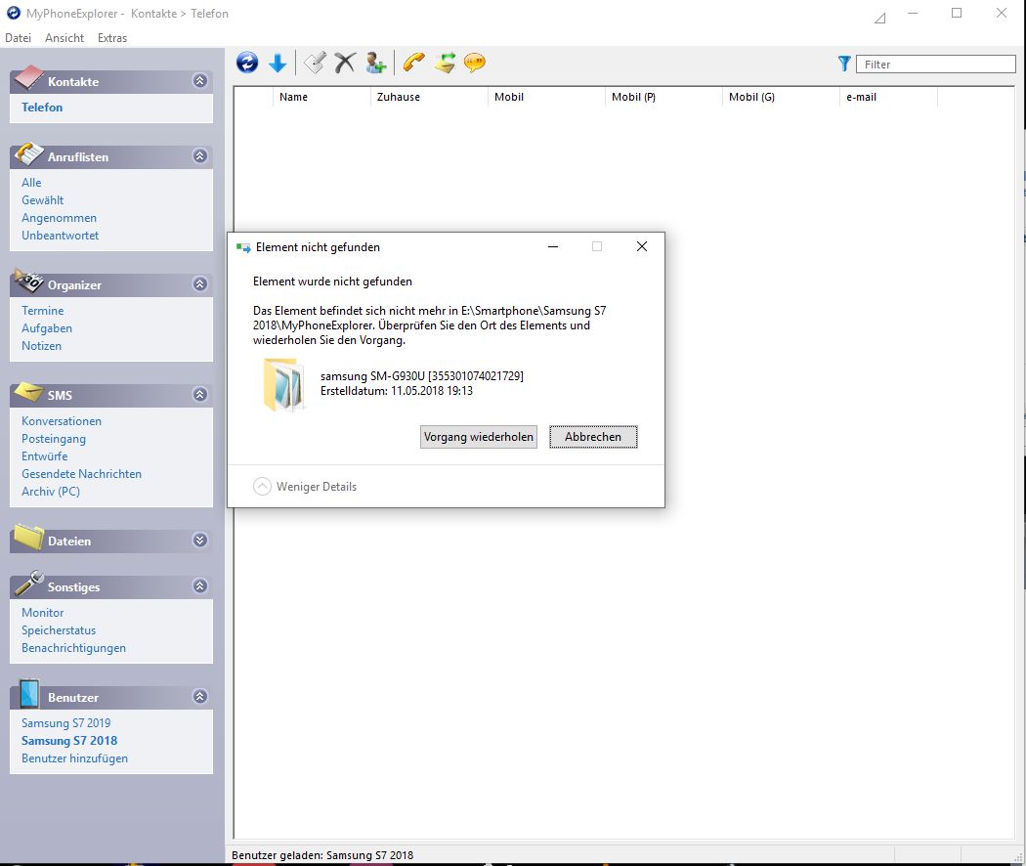Image resolution: width=1026 pixels, height=866 pixels.
Task: Open SMS Entwürfe
Action: [x=45, y=456]
